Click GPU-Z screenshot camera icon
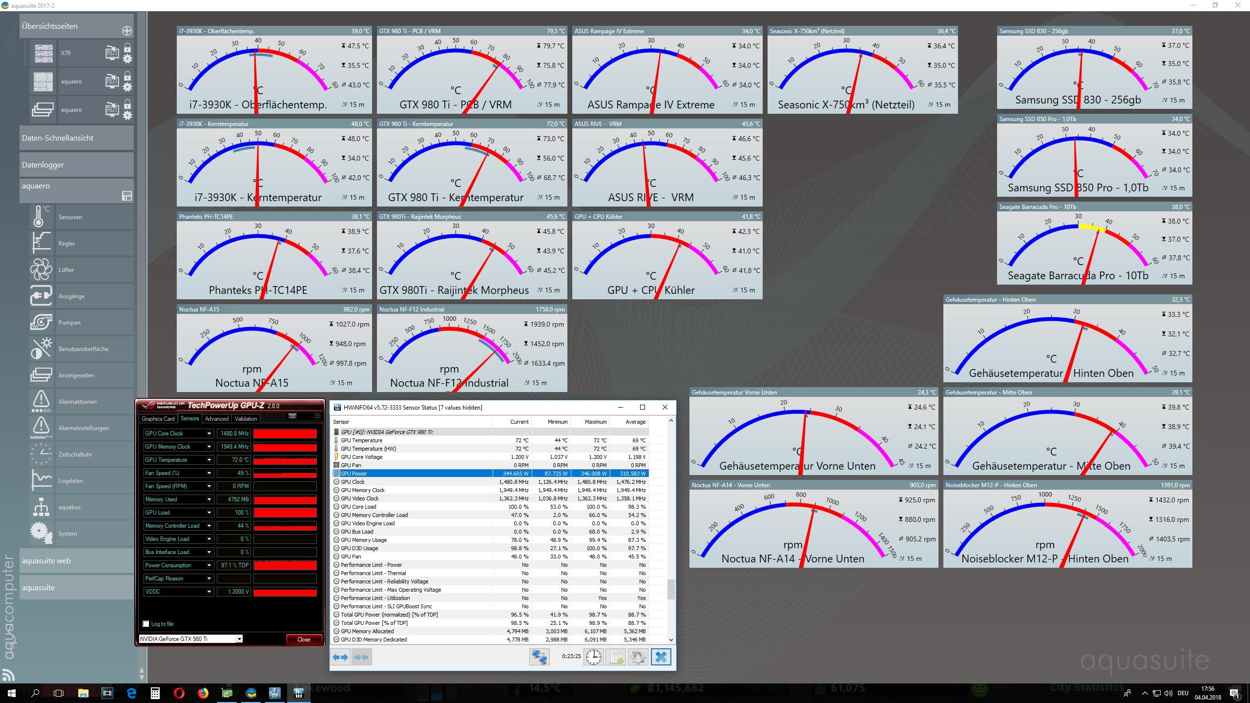The image size is (1250, 703). coord(292,416)
